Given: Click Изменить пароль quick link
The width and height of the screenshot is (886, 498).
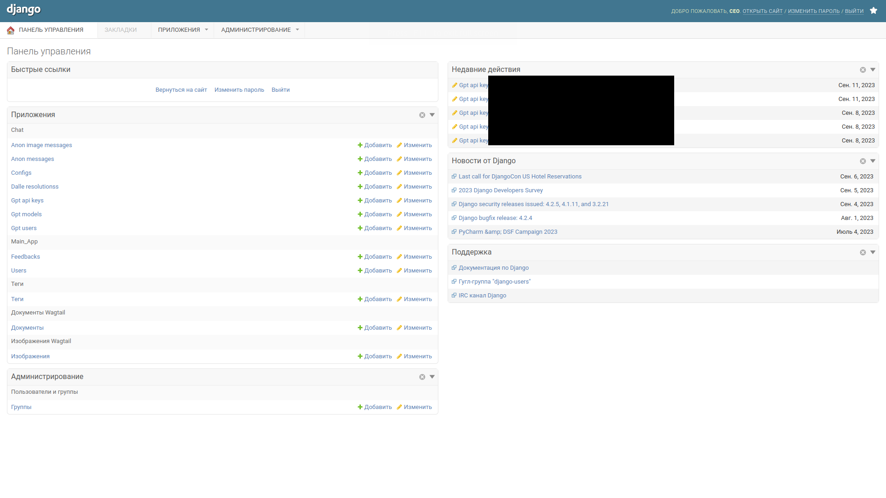Looking at the screenshot, I should point(239,90).
